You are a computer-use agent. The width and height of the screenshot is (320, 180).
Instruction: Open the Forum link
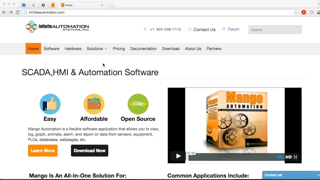pos(233,29)
